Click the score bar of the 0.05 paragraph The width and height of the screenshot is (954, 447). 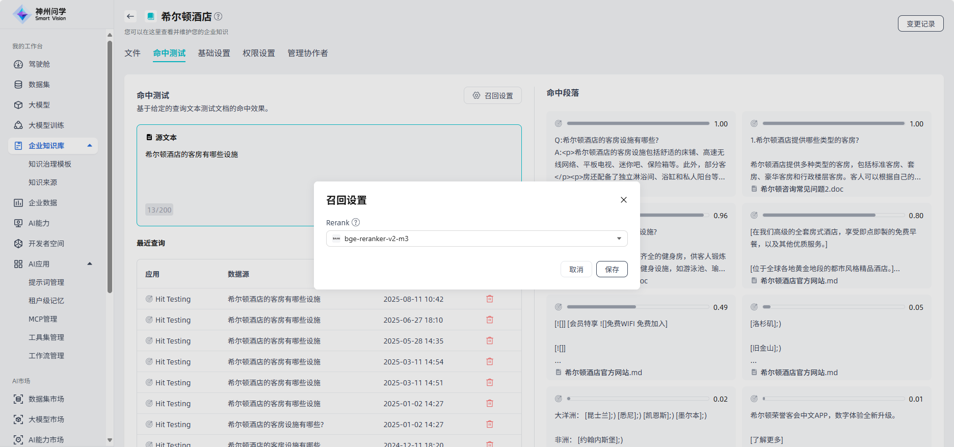(x=834, y=307)
